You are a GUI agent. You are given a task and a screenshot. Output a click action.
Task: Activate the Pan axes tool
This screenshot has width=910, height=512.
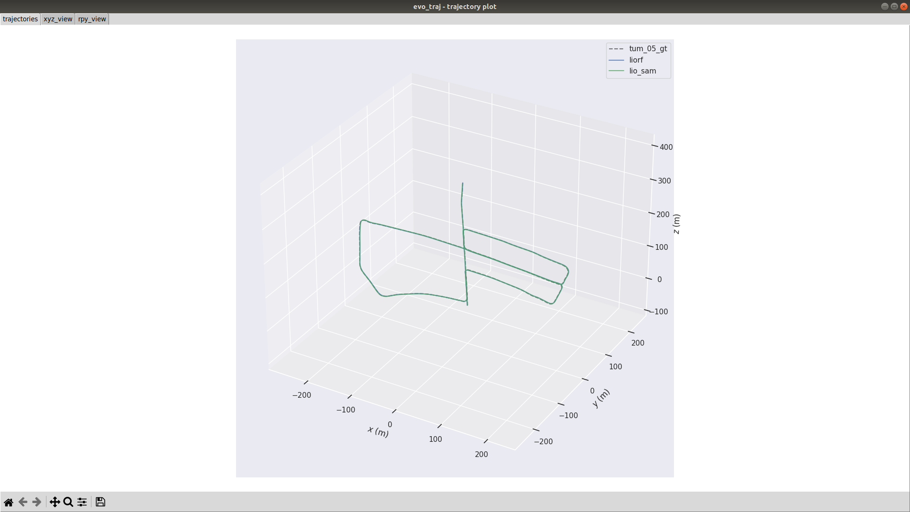click(x=55, y=502)
